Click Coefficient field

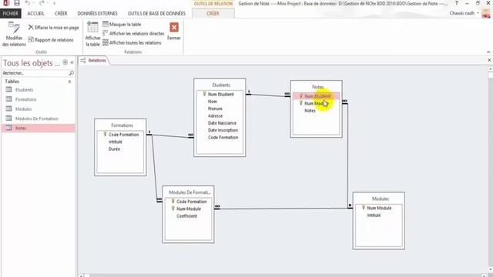point(186,216)
